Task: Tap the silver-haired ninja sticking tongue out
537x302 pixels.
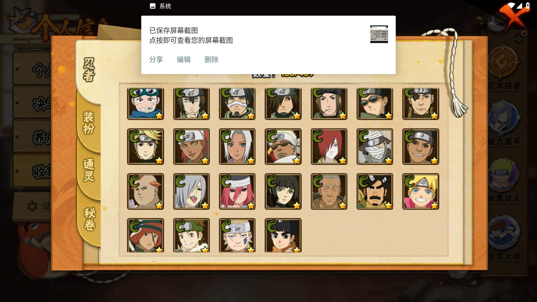Action: 191,192
